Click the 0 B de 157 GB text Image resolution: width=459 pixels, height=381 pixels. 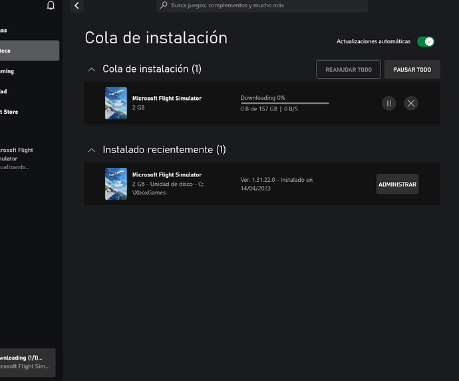point(269,109)
